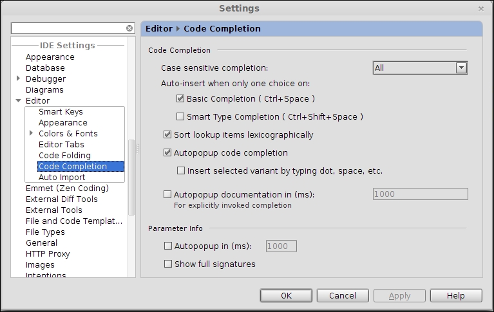
Task: Enable Autopopup documentation in (ms)
Action: [x=167, y=194]
